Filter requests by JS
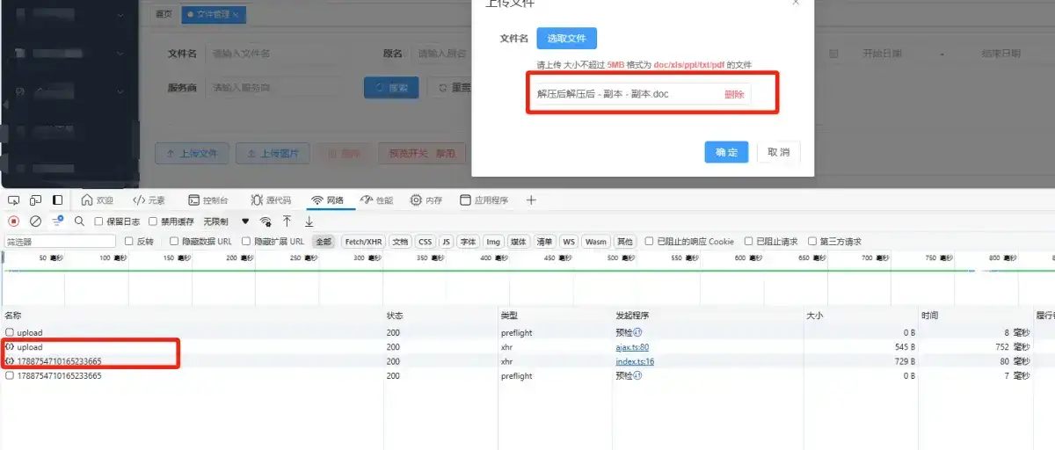 tap(447, 242)
